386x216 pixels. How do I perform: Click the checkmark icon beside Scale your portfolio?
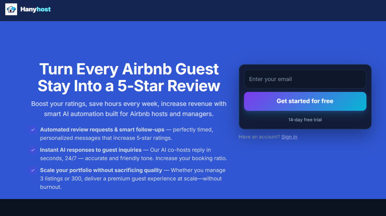tap(33, 170)
